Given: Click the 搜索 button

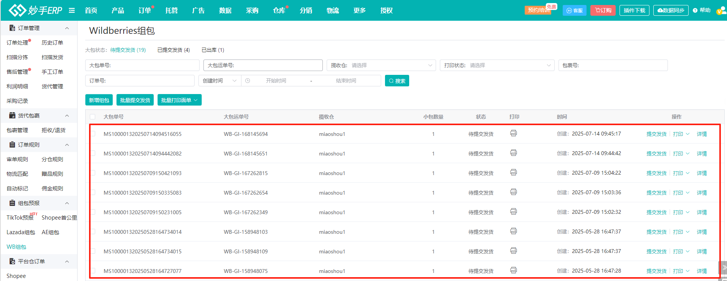Looking at the screenshot, I should (397, 81).
